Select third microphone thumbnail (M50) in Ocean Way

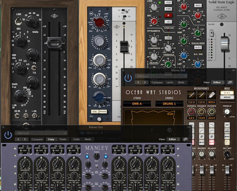[212, 95]
